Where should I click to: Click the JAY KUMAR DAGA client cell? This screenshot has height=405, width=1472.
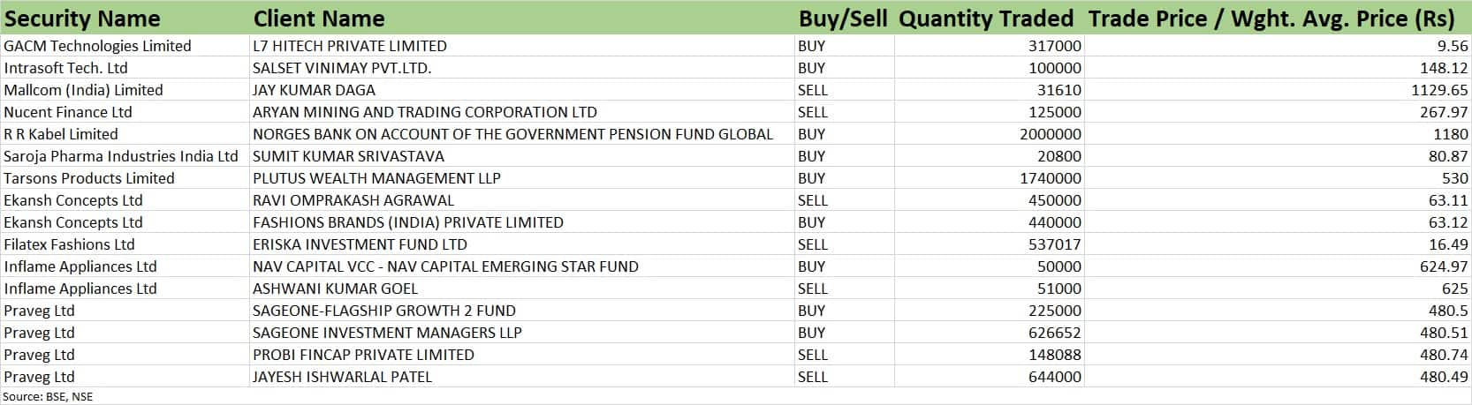point(314,90)
